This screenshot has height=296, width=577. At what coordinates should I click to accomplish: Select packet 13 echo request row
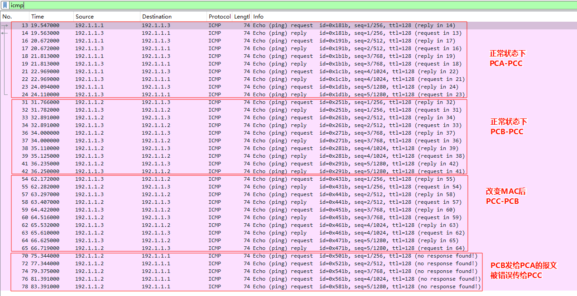226,25
